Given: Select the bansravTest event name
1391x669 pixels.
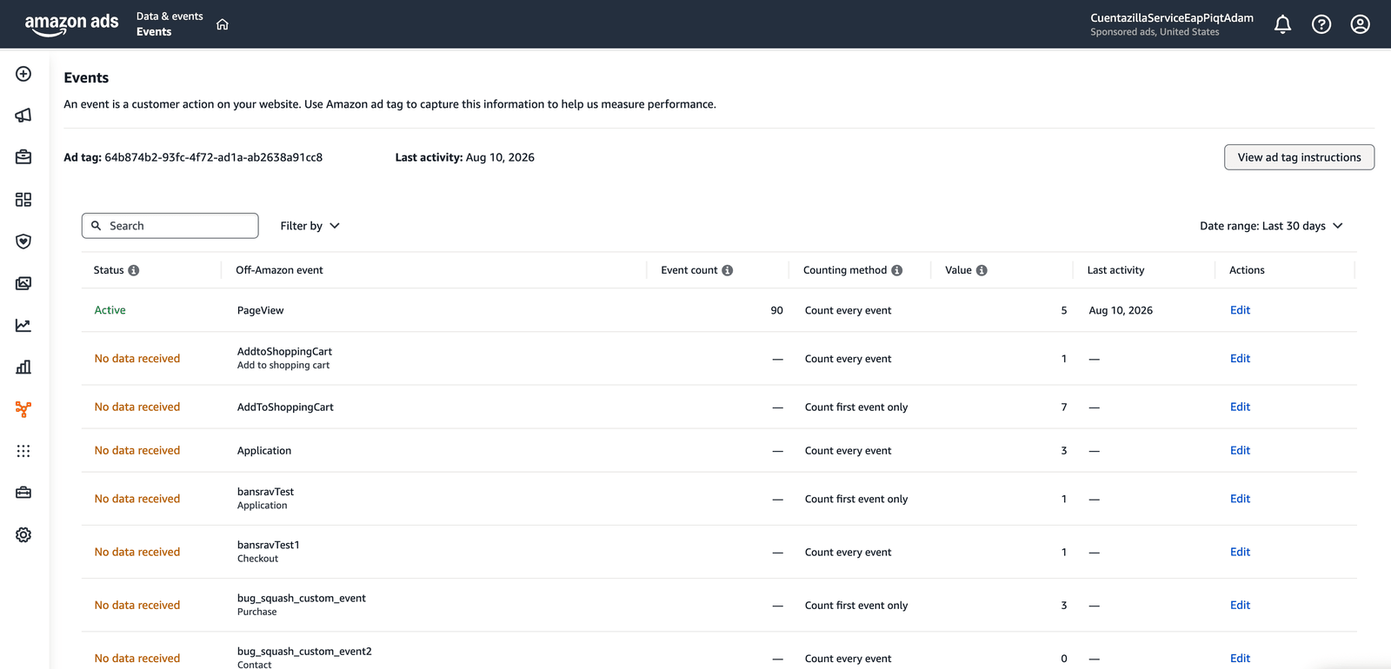Looking at the screenshot, I should pyautogui.click(x=265, y=492).
